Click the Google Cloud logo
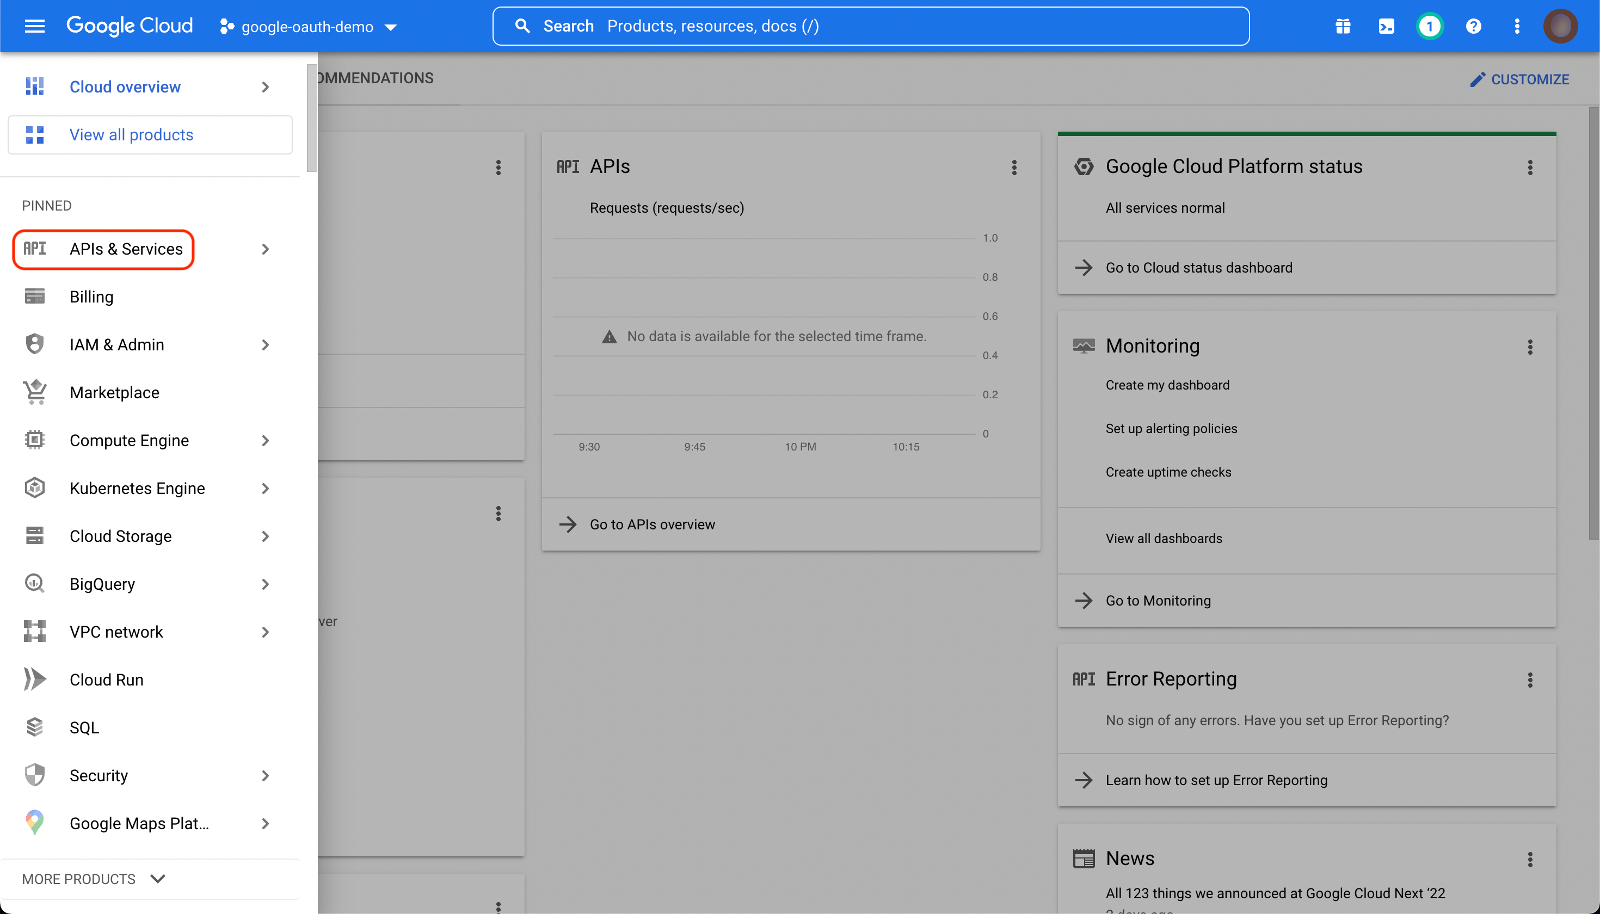The width and height of the screenshot is (1600, 914). point(130,26)
